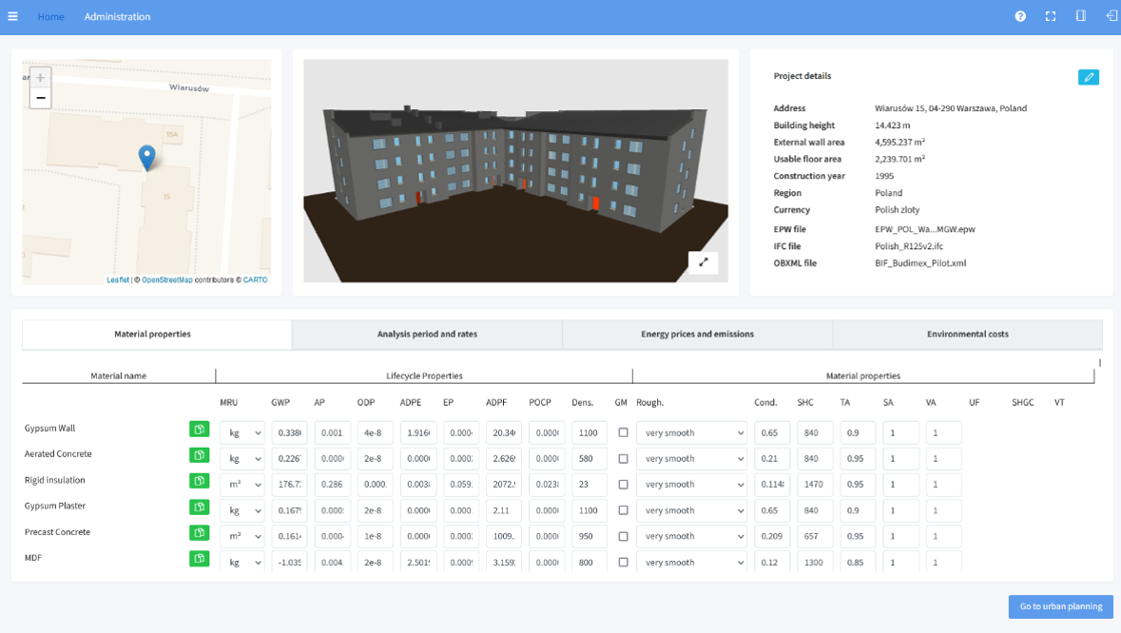Open roughness dropdown for Precast Concrete
1121x633 pixels.
pyautogui.click(x=691, y=537)
